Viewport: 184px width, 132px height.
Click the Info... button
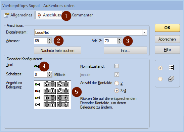pyautogui.click(x=125, y=51)
